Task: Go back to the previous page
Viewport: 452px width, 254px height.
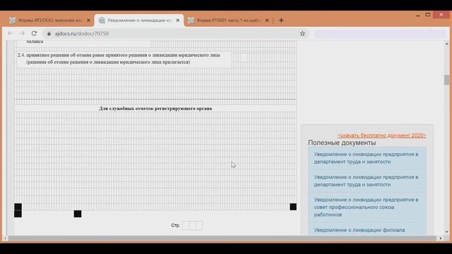Action: tap(10, 33)
